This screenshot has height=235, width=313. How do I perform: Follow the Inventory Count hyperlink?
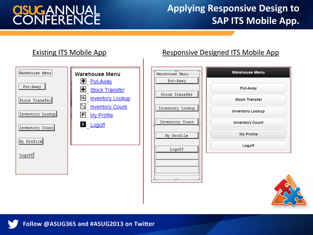109,107
